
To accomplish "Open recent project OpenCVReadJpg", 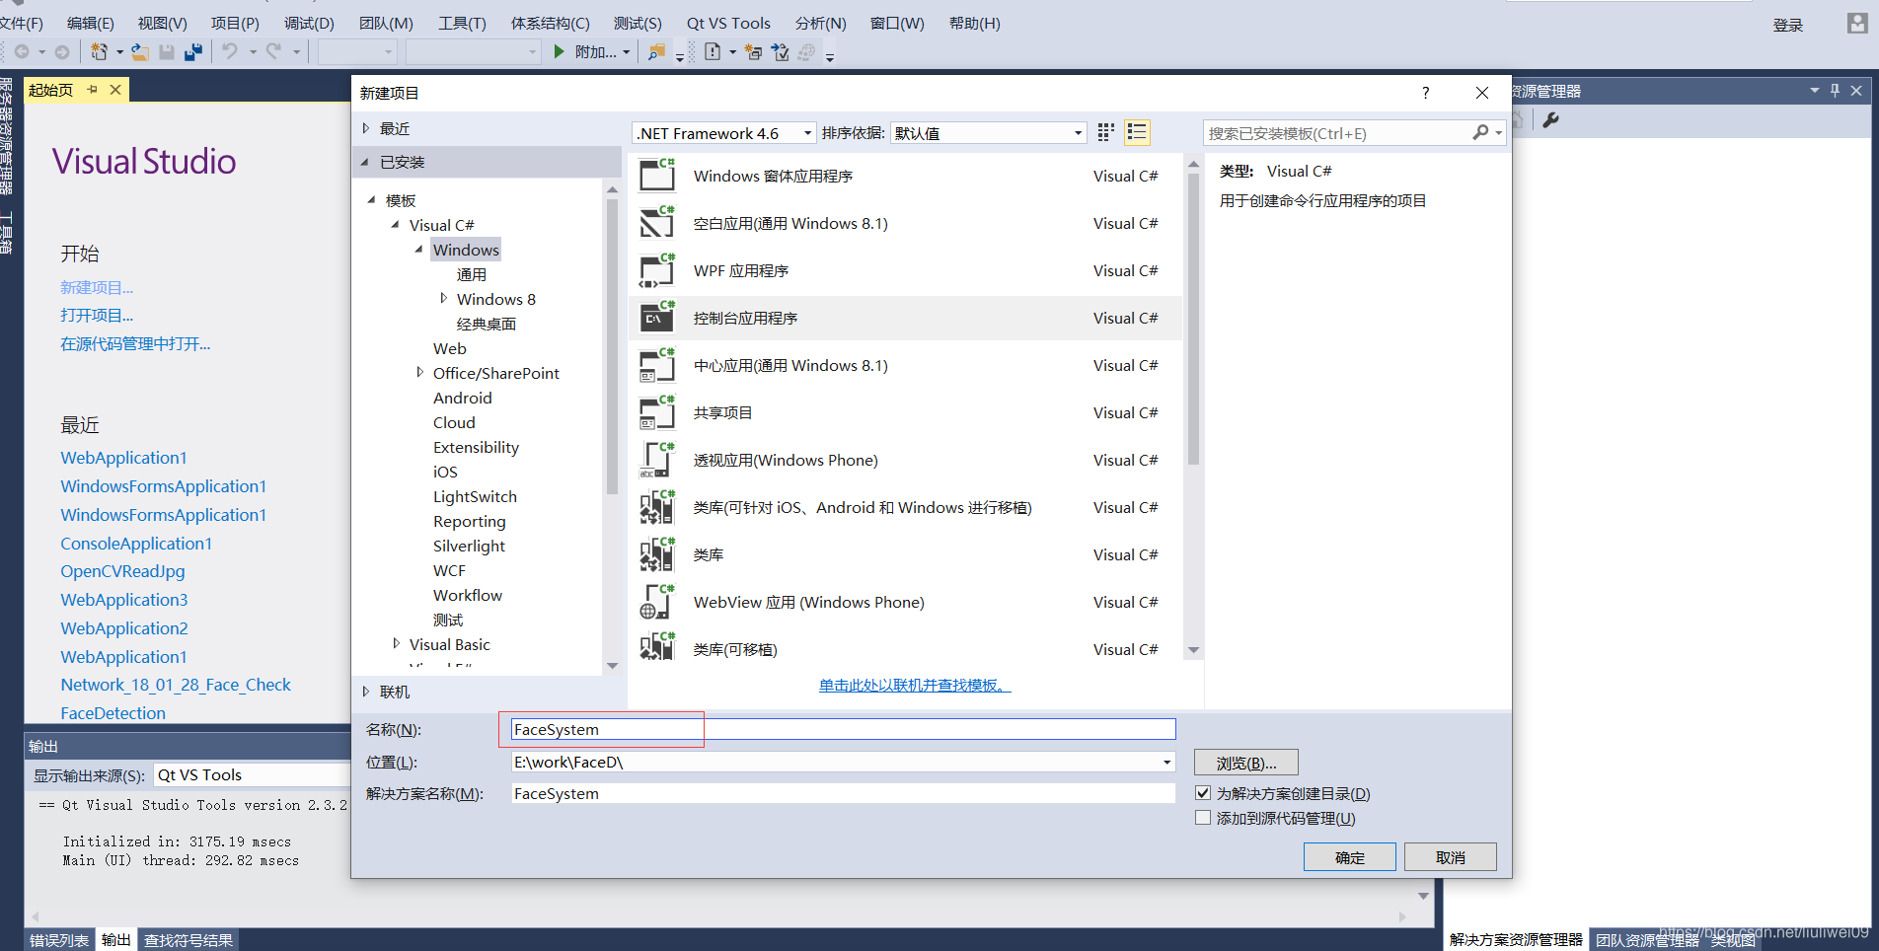I will pos(122,571).
